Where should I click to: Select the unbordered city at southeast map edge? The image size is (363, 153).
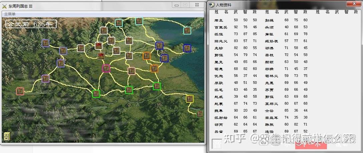pyautogui.click(x=200, y=114)
